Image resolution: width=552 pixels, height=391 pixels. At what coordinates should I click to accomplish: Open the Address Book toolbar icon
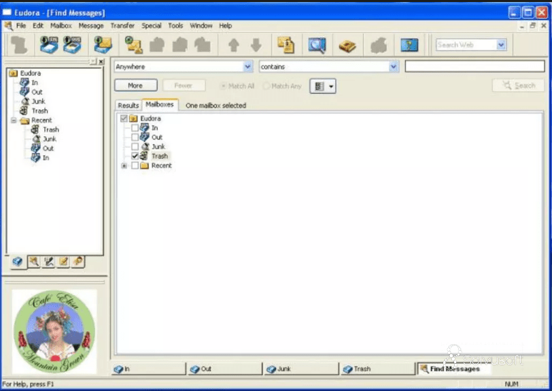[347, 46]
